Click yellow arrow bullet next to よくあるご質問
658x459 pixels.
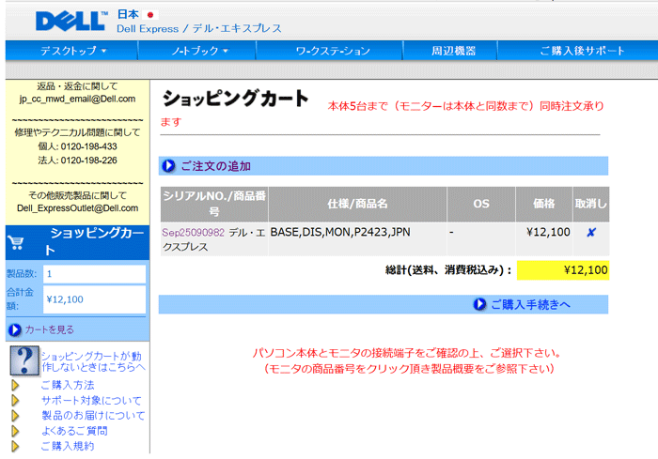(x=15, y=431)
